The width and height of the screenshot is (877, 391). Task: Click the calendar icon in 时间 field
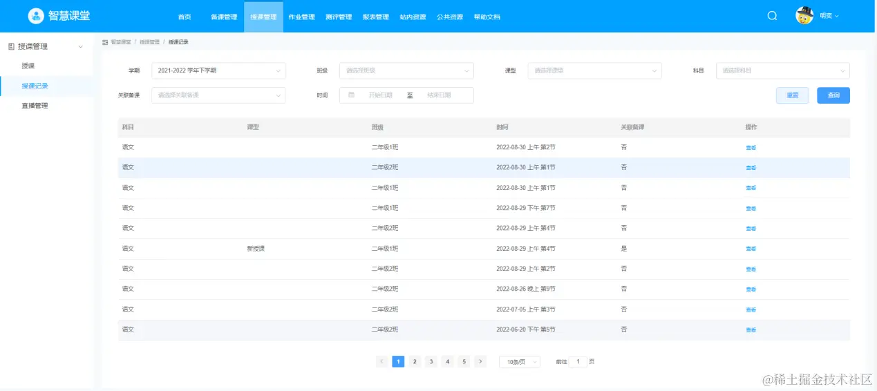[x=351, y=95]
